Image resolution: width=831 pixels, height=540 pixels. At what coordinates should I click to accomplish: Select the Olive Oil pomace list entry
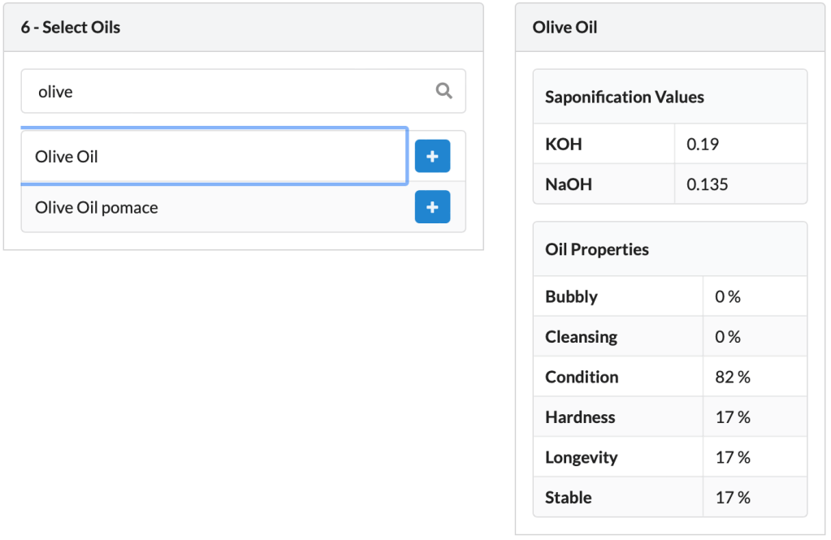[x=97, y=208]
